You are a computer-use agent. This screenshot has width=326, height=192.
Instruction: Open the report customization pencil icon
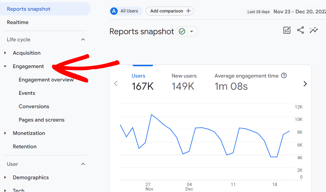click(x=287, y=30)
